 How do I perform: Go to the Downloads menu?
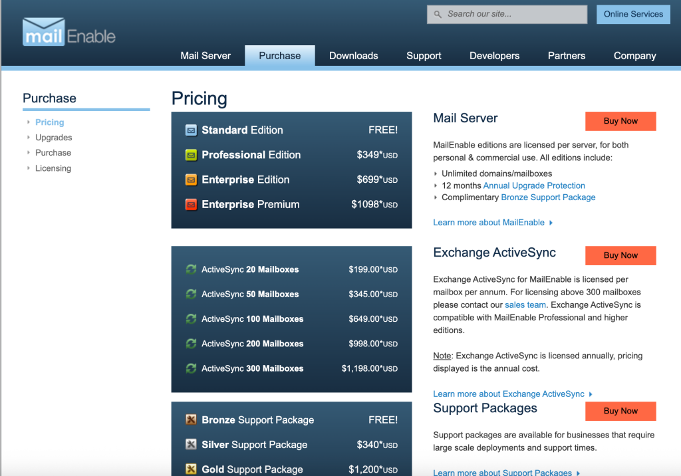[354, 56]
